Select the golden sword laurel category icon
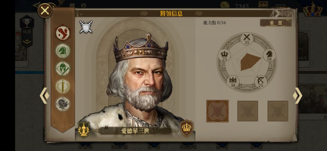 point(63,86)
